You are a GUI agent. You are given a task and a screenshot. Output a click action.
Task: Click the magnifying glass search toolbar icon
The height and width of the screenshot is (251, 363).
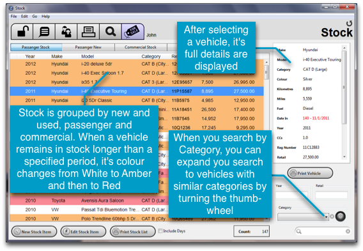tap(111, 31)
